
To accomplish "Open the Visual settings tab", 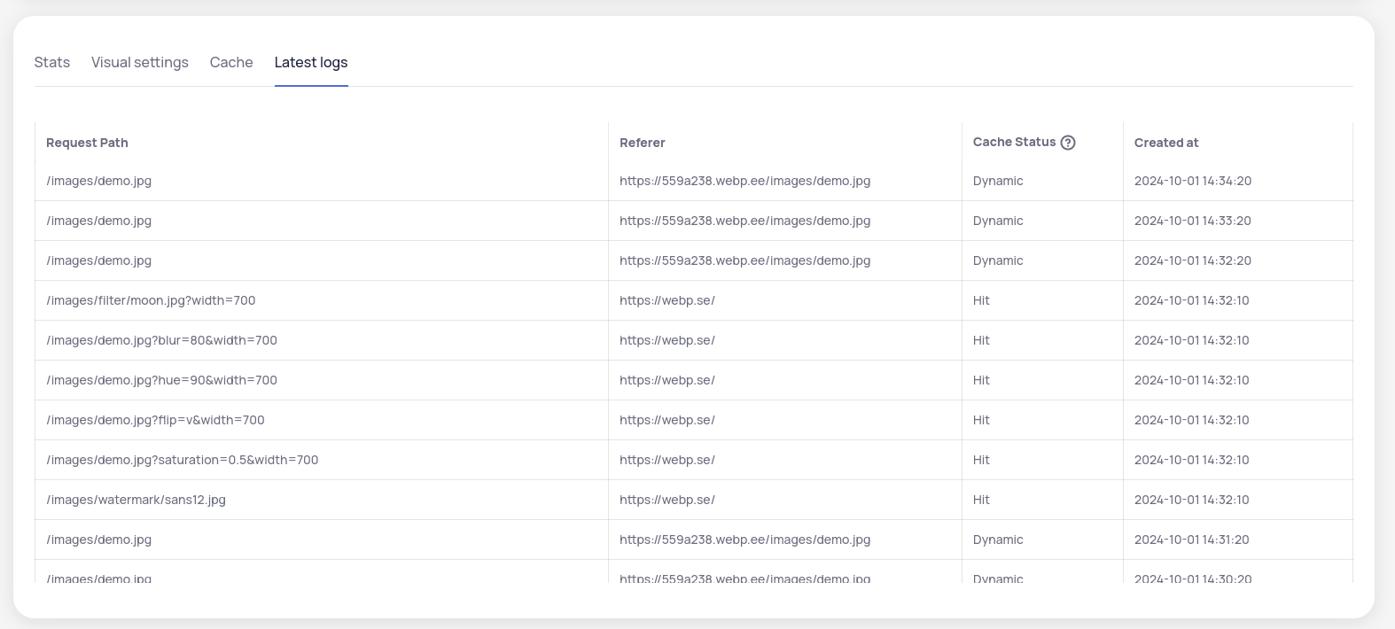I will click(x=140, y=62).
